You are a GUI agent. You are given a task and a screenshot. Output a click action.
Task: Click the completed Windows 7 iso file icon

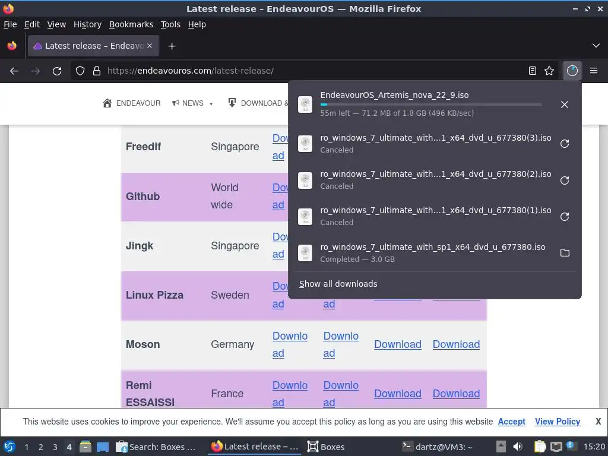click(x=305, y=253)
